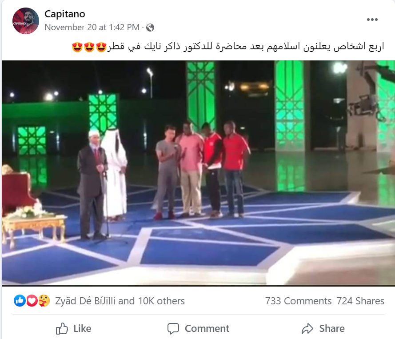This screenshot has width=395, height=339.
Task: View the 724 Shares list
Action: (x=360, y=301)
